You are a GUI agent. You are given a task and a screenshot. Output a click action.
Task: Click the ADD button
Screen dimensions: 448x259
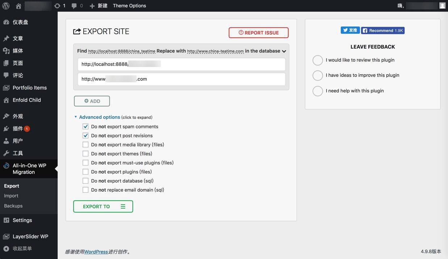(x=92, y=101)
